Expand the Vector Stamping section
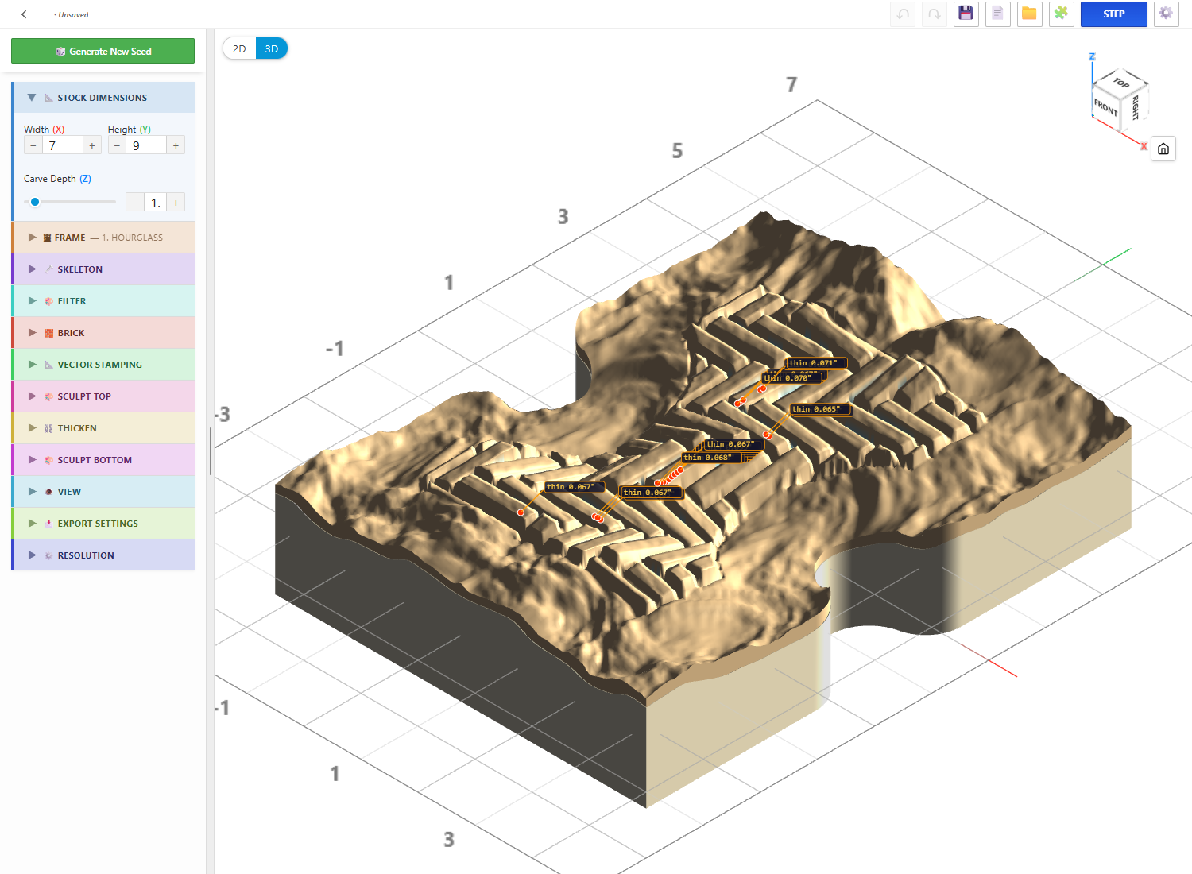 (104, 365)
